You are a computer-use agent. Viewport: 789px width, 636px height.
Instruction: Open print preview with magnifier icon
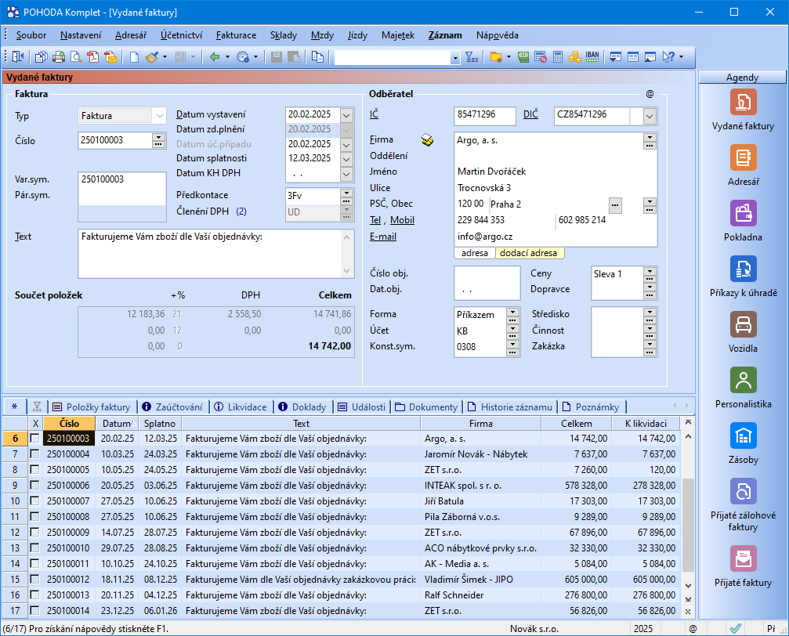[76, 57]
